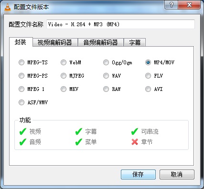Switch to the 视频编解码器 tab
Viewport: 204px width, 189px height.
(x=55, y=42)
